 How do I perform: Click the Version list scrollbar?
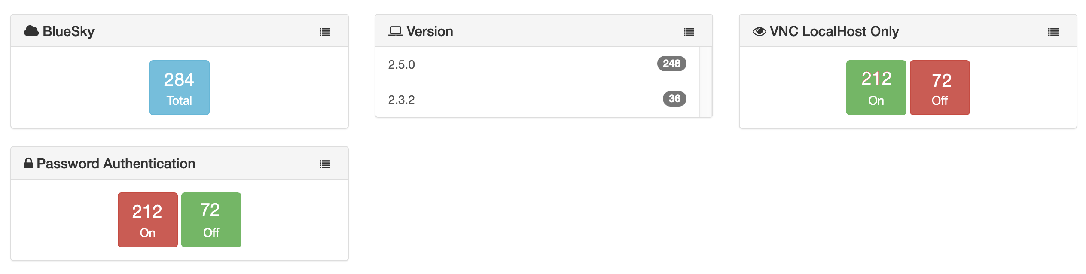click(x=706, y=82)
